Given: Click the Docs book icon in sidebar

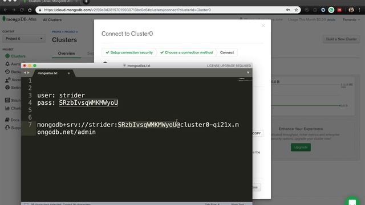Looking at the screenshot, I should point(7,120).
